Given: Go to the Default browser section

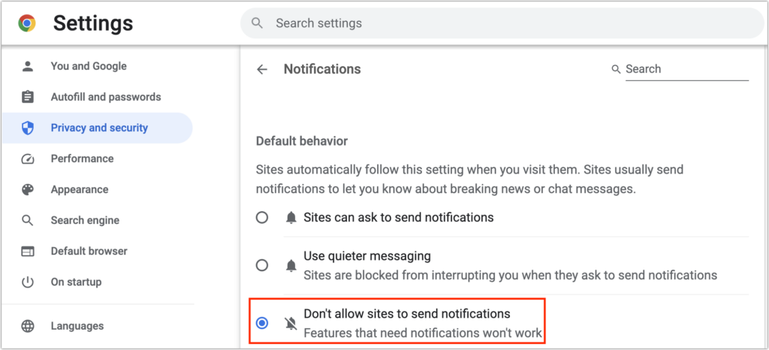Looking at the screenshot, I should pyautogui.click(x=89, y=251).
